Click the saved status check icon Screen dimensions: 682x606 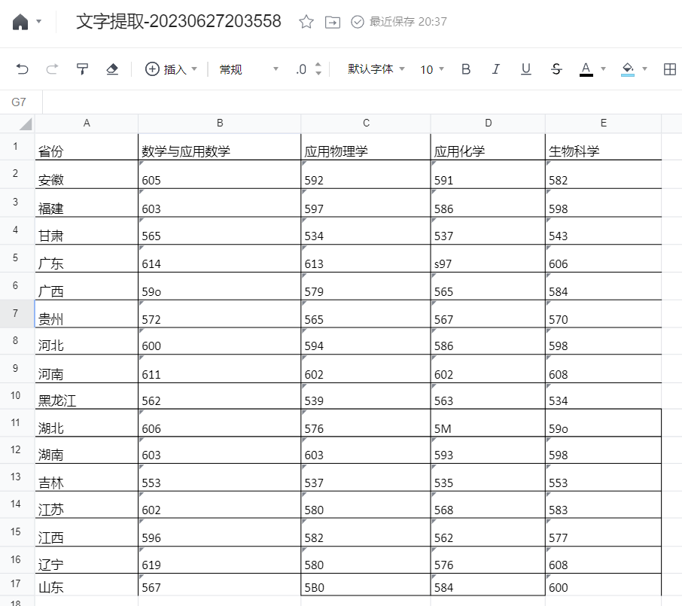tap(357, 22)
